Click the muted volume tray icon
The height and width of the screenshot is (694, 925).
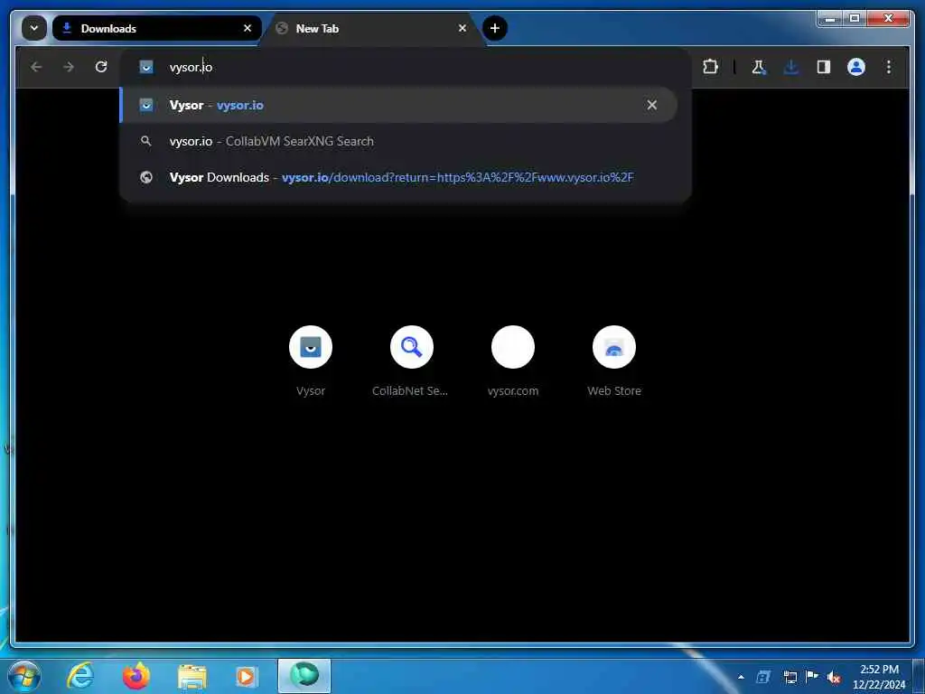coord(834,677)
